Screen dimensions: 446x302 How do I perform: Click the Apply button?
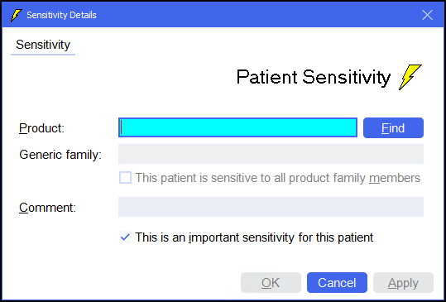coord(403,283)
